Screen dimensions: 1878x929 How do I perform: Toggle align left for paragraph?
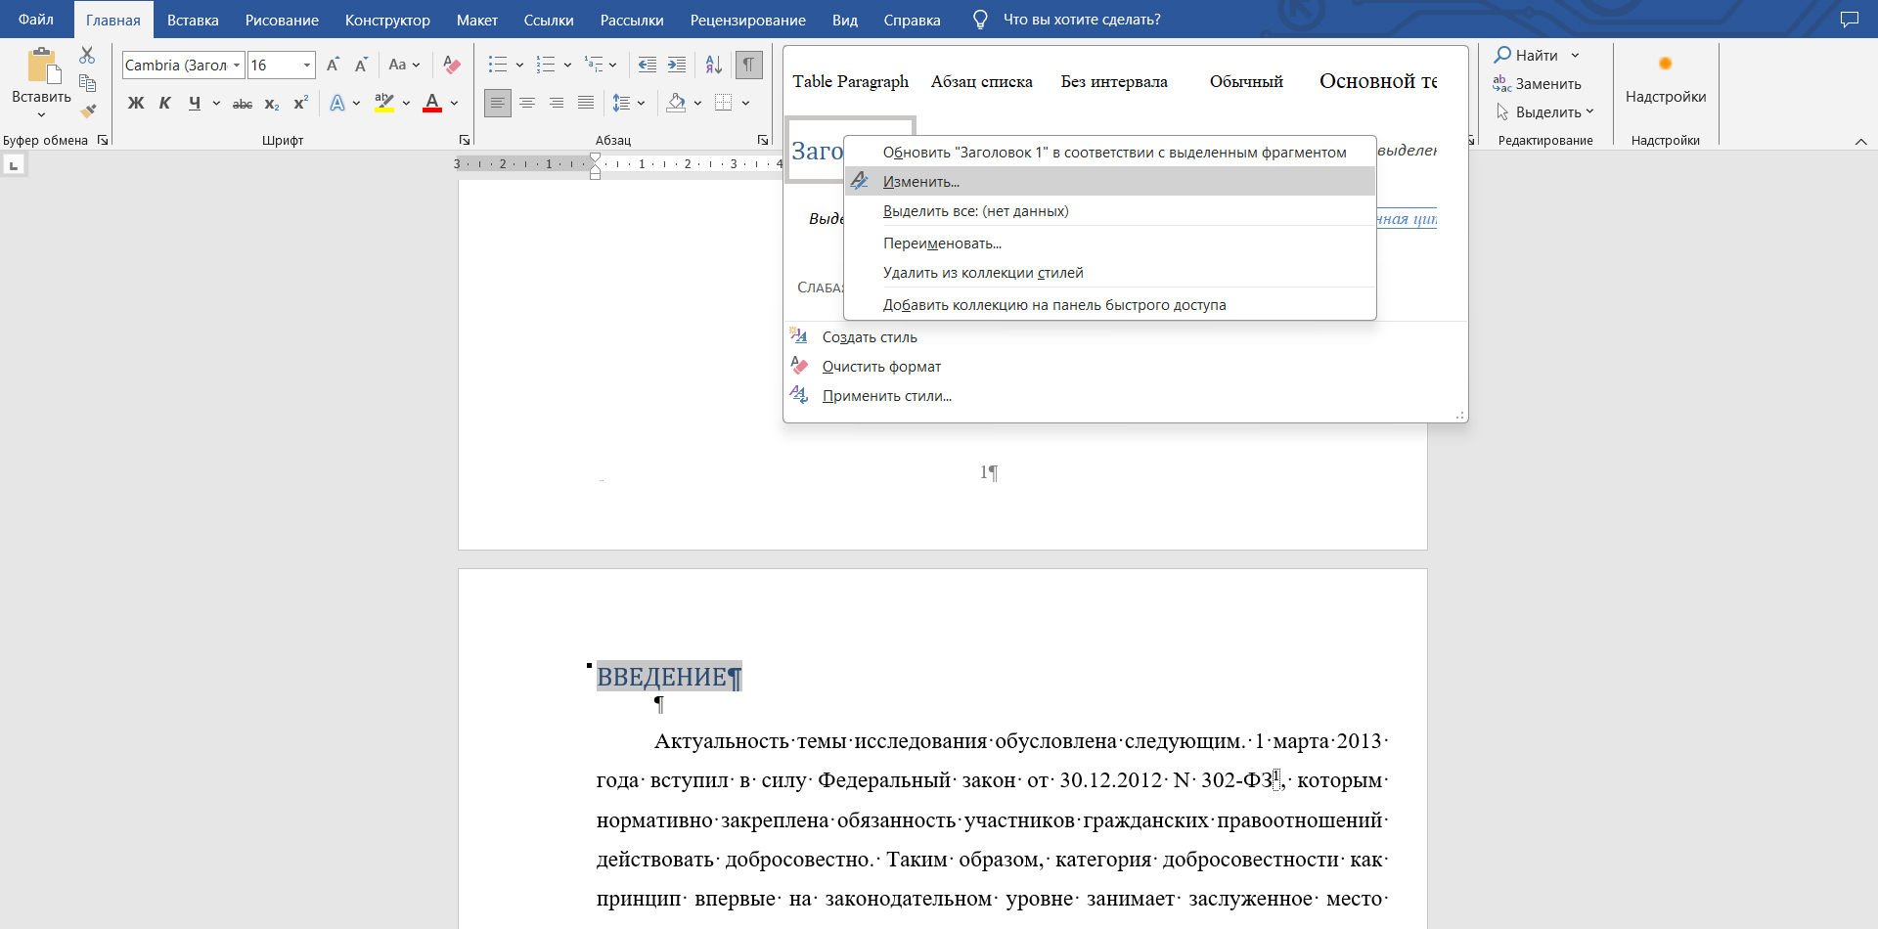click(x=498, y=103)
